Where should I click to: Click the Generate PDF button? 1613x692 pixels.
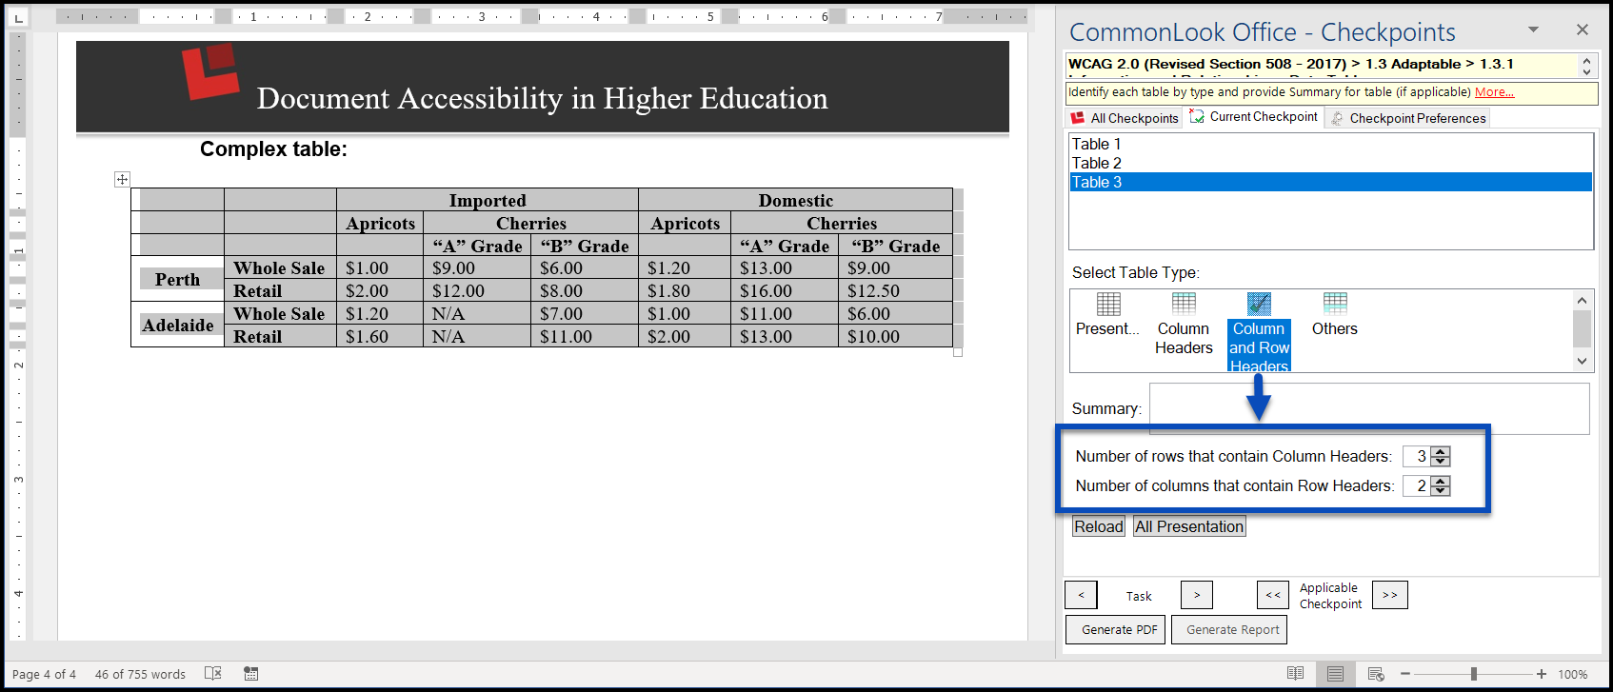point(1115,630)
